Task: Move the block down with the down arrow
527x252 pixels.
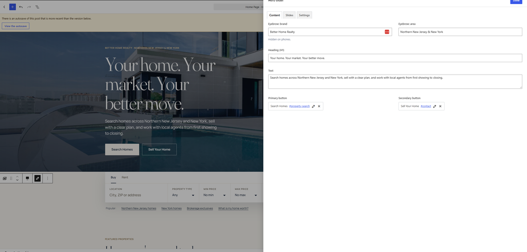Action: pyautogui.click(x=17, y=181)
